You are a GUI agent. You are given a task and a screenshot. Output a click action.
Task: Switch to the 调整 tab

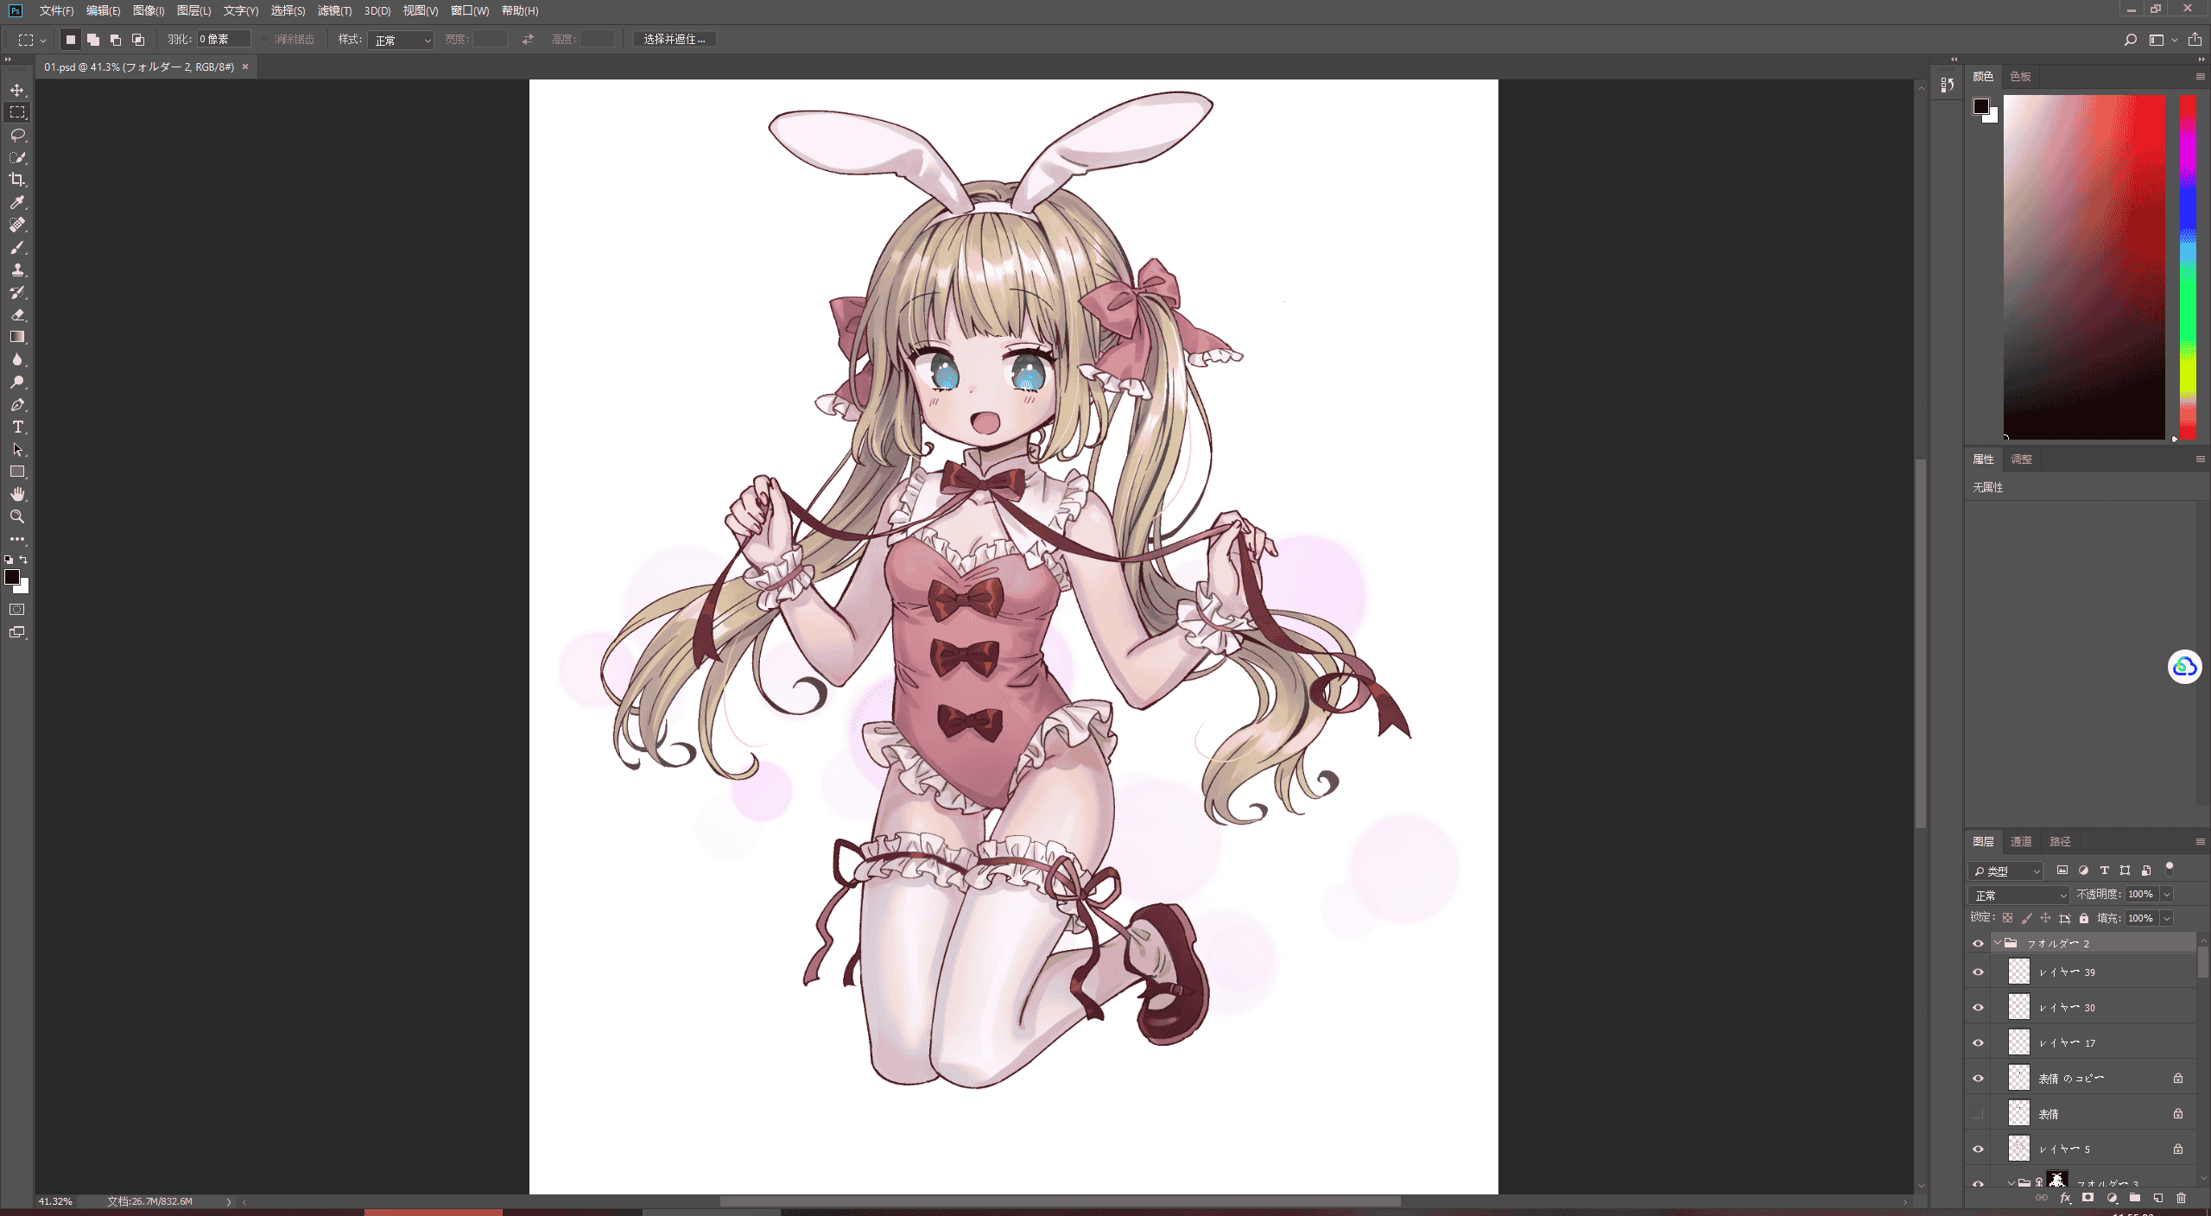(2021, 459)
